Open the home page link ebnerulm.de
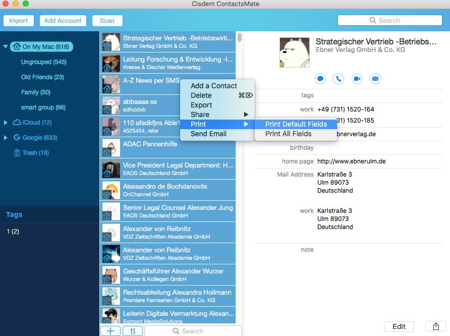 click(x=351, y=161)
